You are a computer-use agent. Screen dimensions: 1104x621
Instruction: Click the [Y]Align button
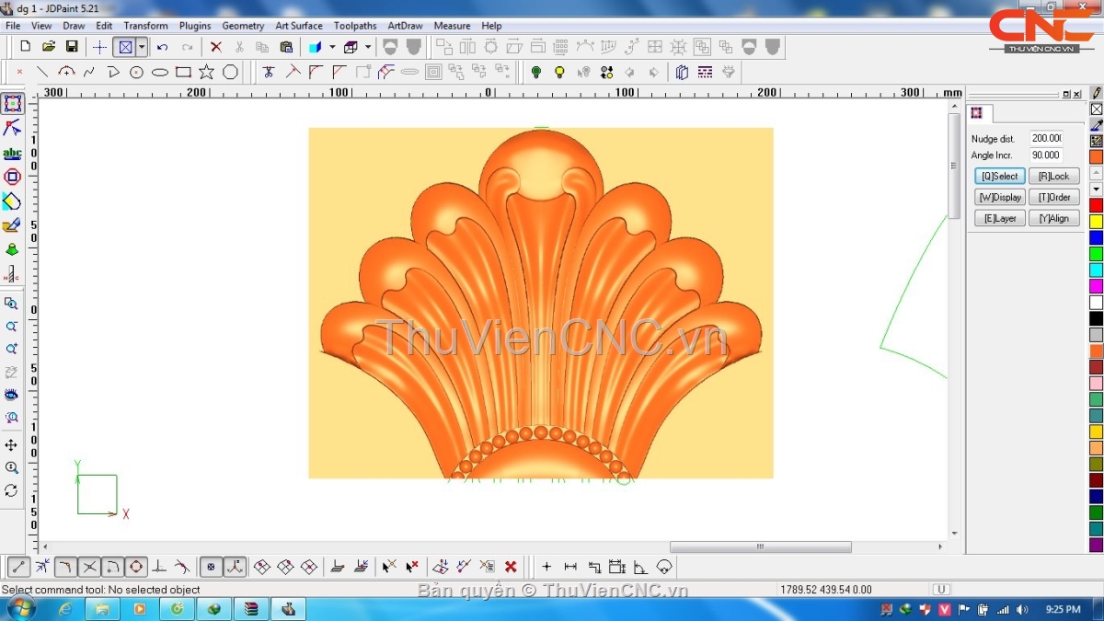[x=1054, y=218]
